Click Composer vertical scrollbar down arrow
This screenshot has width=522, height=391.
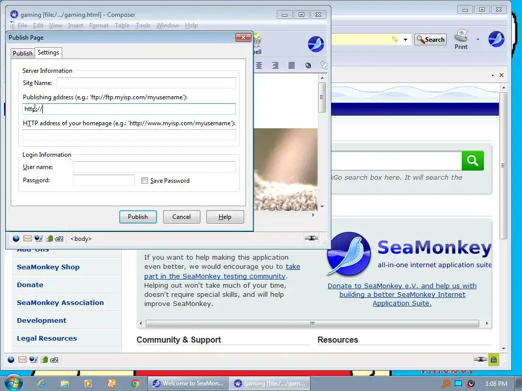[x=322, y=207]
